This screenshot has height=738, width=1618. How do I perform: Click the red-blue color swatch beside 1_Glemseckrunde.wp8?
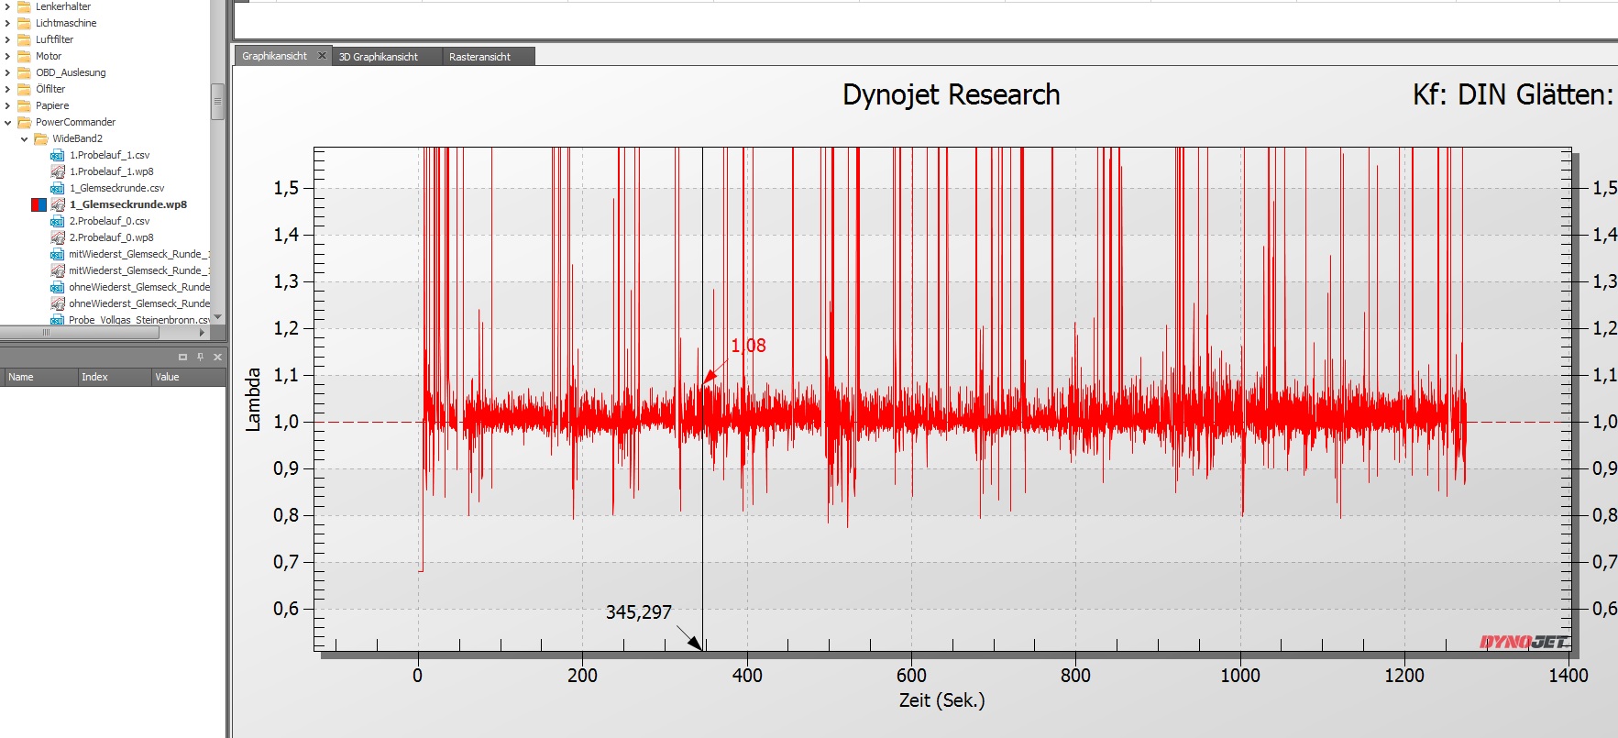(x=39, y=204)
